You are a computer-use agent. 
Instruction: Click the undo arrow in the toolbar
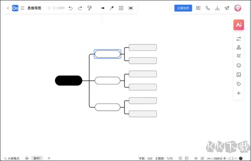[70, 8]
